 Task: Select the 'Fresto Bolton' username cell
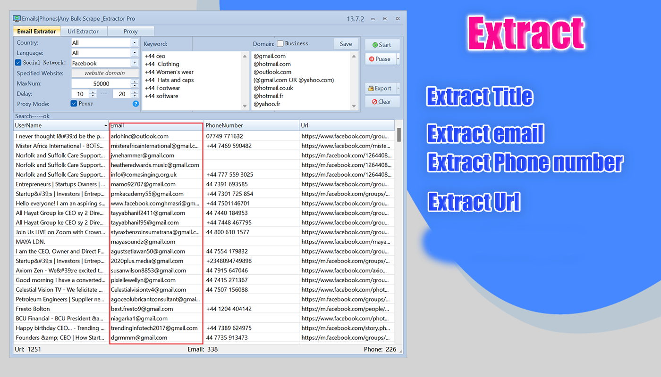(61, 309)
